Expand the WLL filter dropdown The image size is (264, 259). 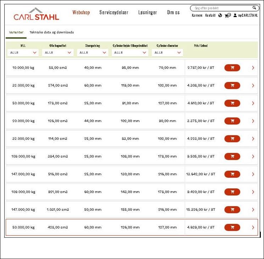23,53
